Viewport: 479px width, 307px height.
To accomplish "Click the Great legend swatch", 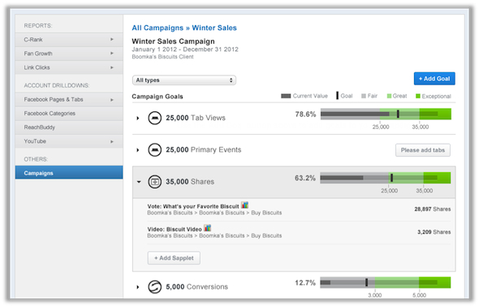I will pos(389,96).
